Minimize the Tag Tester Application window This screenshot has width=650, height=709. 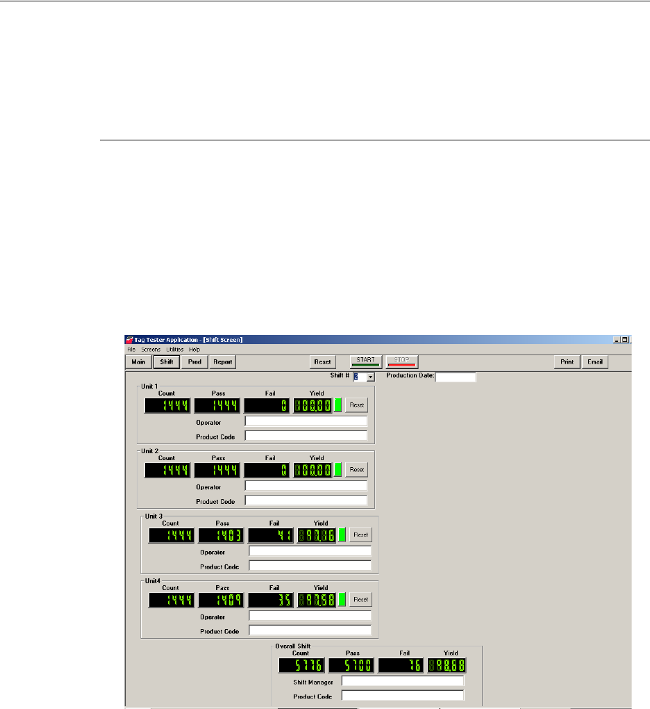[617, 340]
